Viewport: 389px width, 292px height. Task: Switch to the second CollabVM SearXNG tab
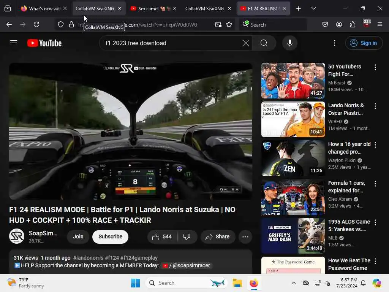coord(204,9)
